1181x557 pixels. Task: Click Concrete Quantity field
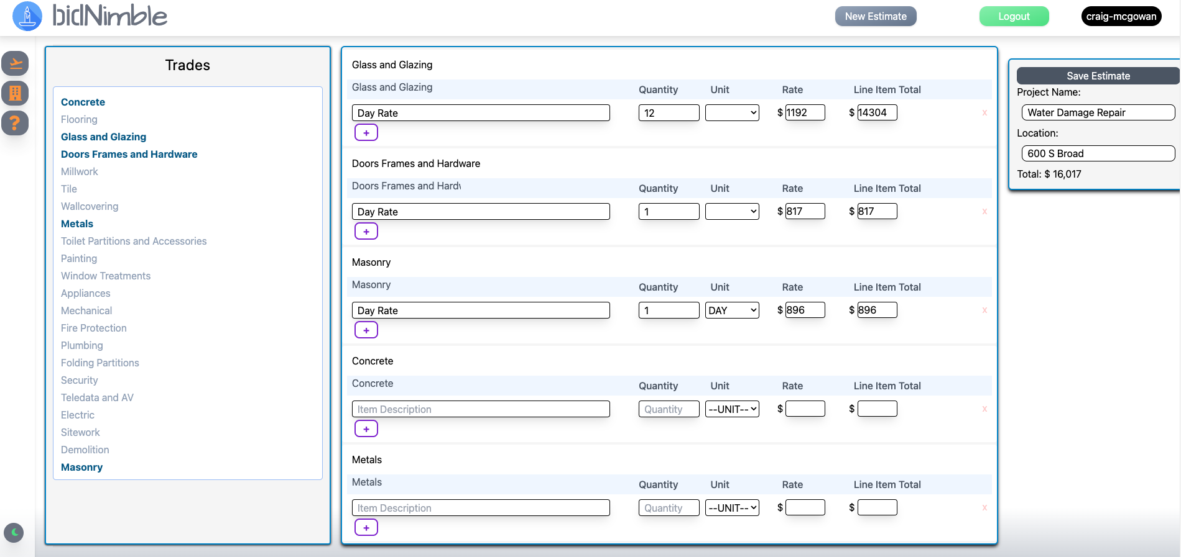pyautogui.click(x=669, y=409)
